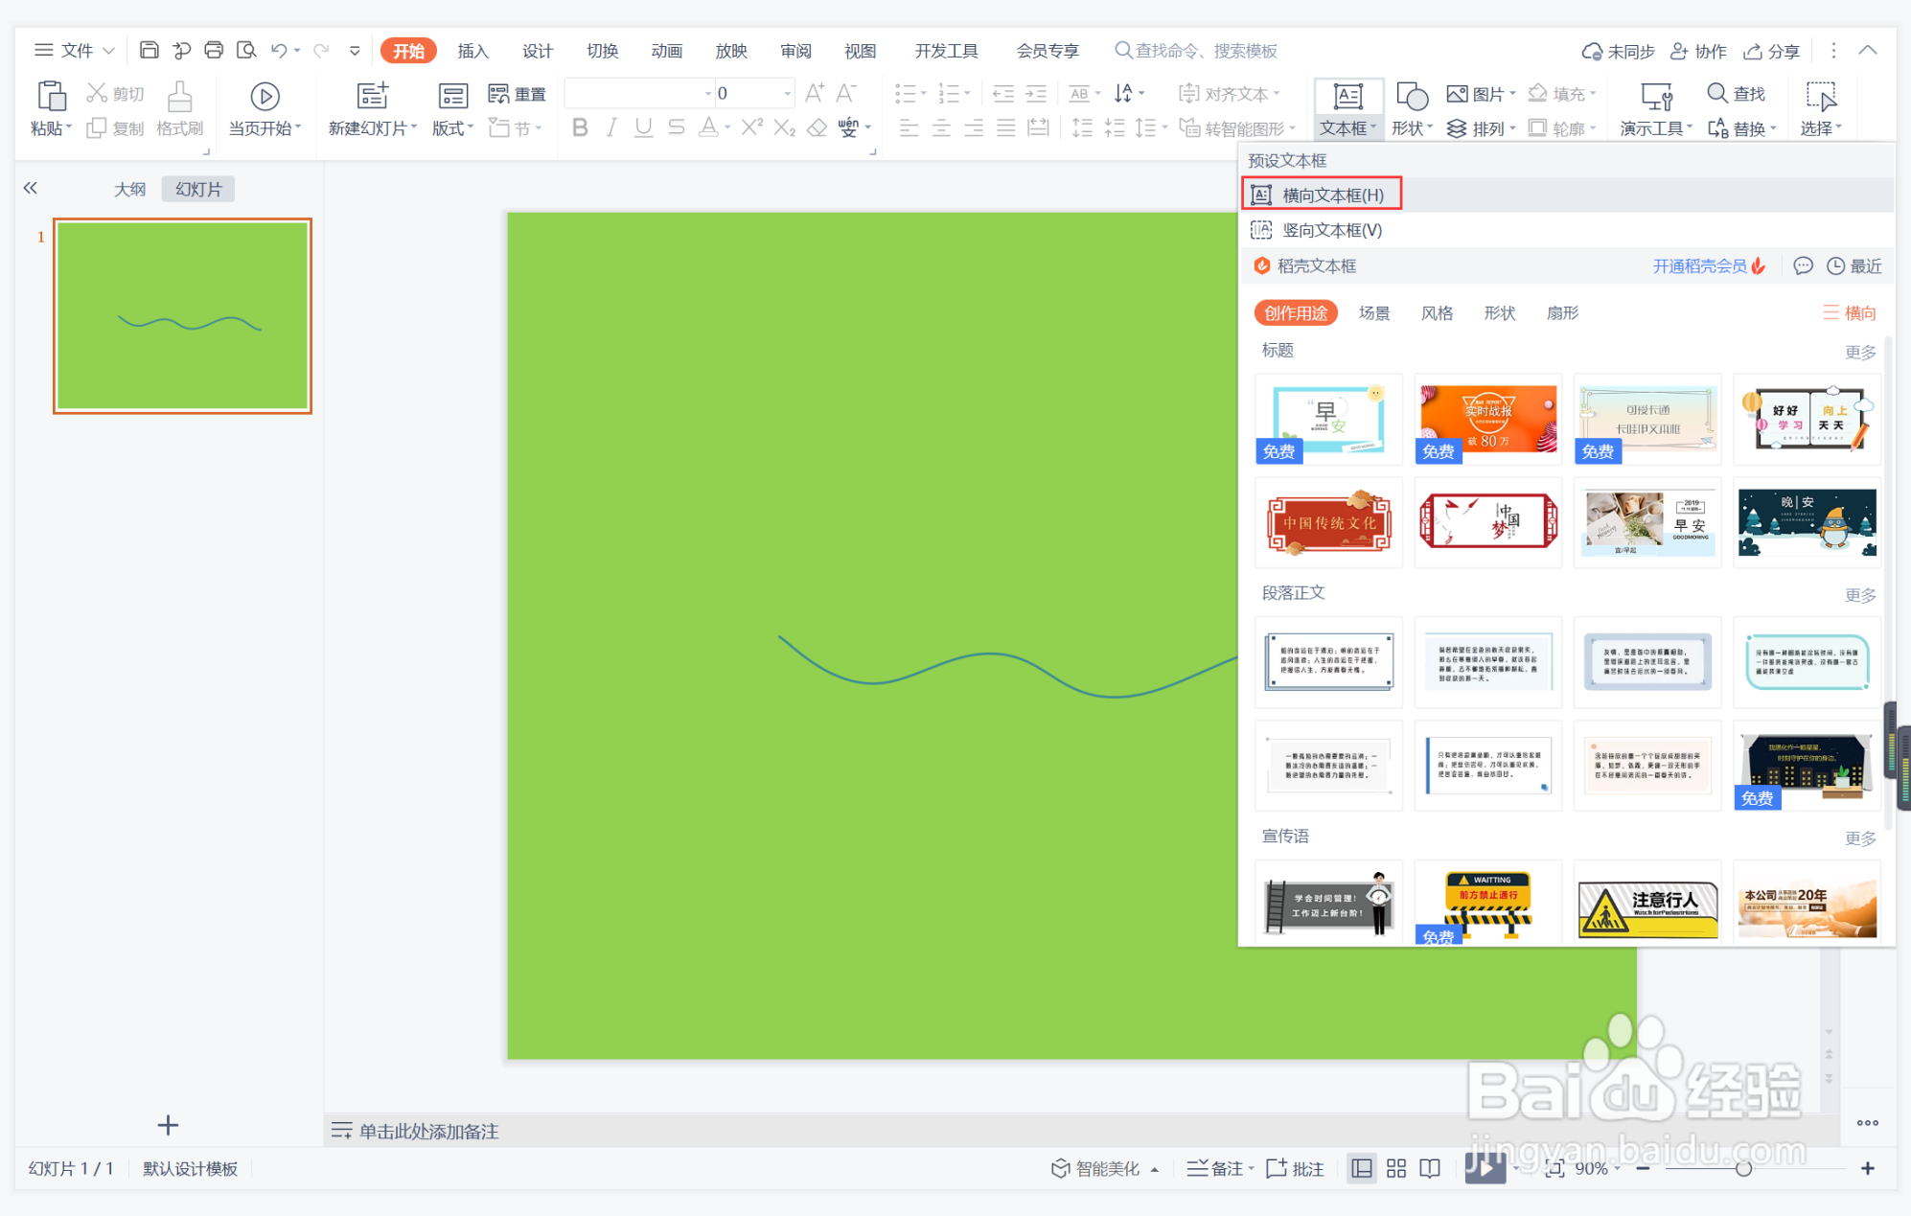Screen dimensions: 1911x1216
Task: Toggle Bold formatting
Action: [x=580, y=127]
